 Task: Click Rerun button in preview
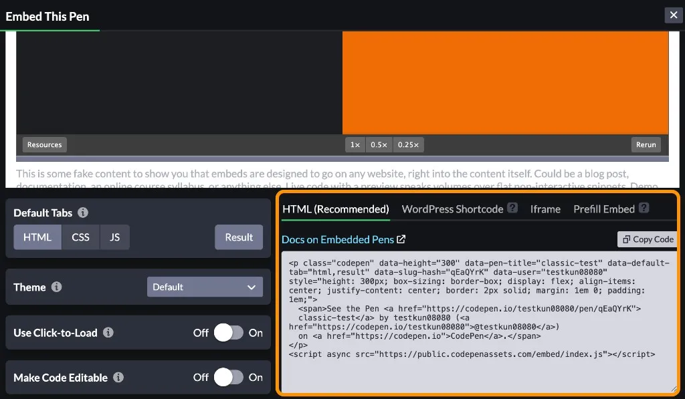pos(646,144)
